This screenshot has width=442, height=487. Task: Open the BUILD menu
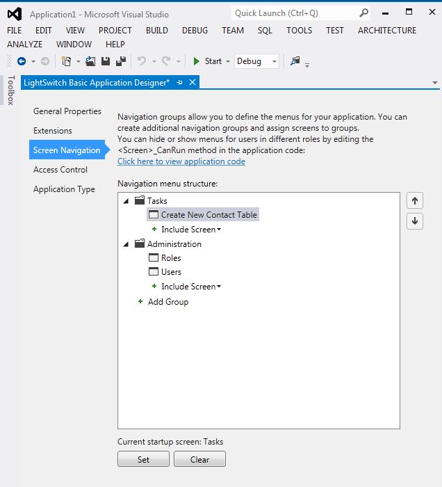157,31
